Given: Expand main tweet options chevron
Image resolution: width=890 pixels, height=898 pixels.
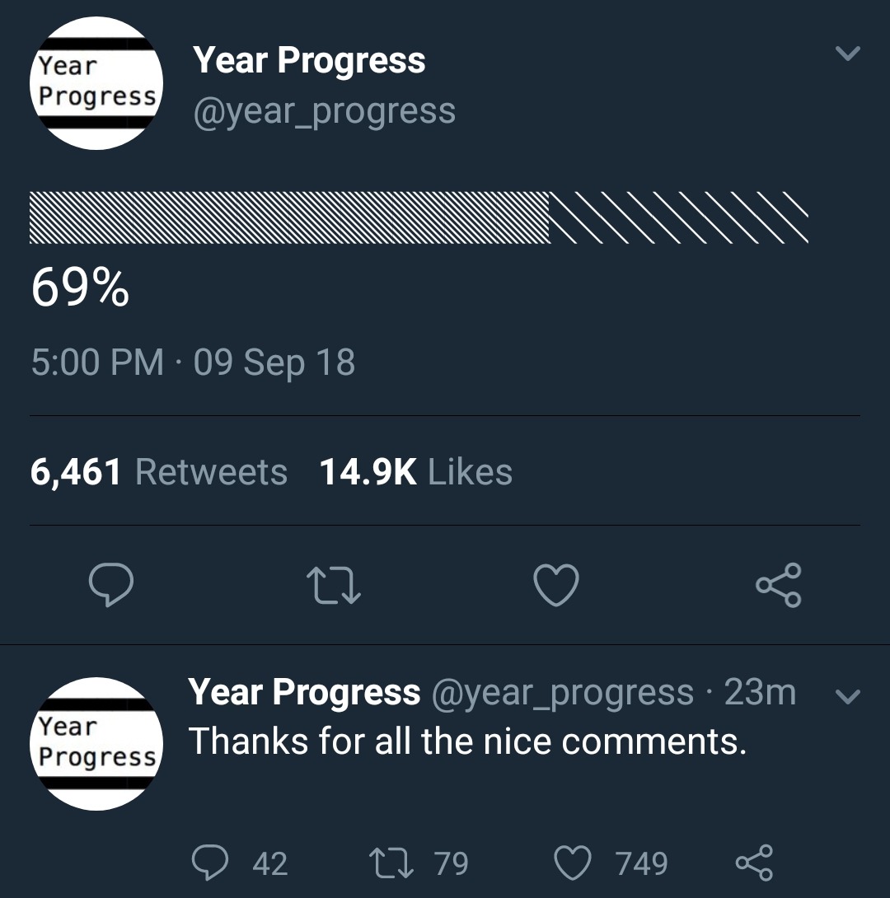Looking at the screenshot, I should (x=847, y=54).
